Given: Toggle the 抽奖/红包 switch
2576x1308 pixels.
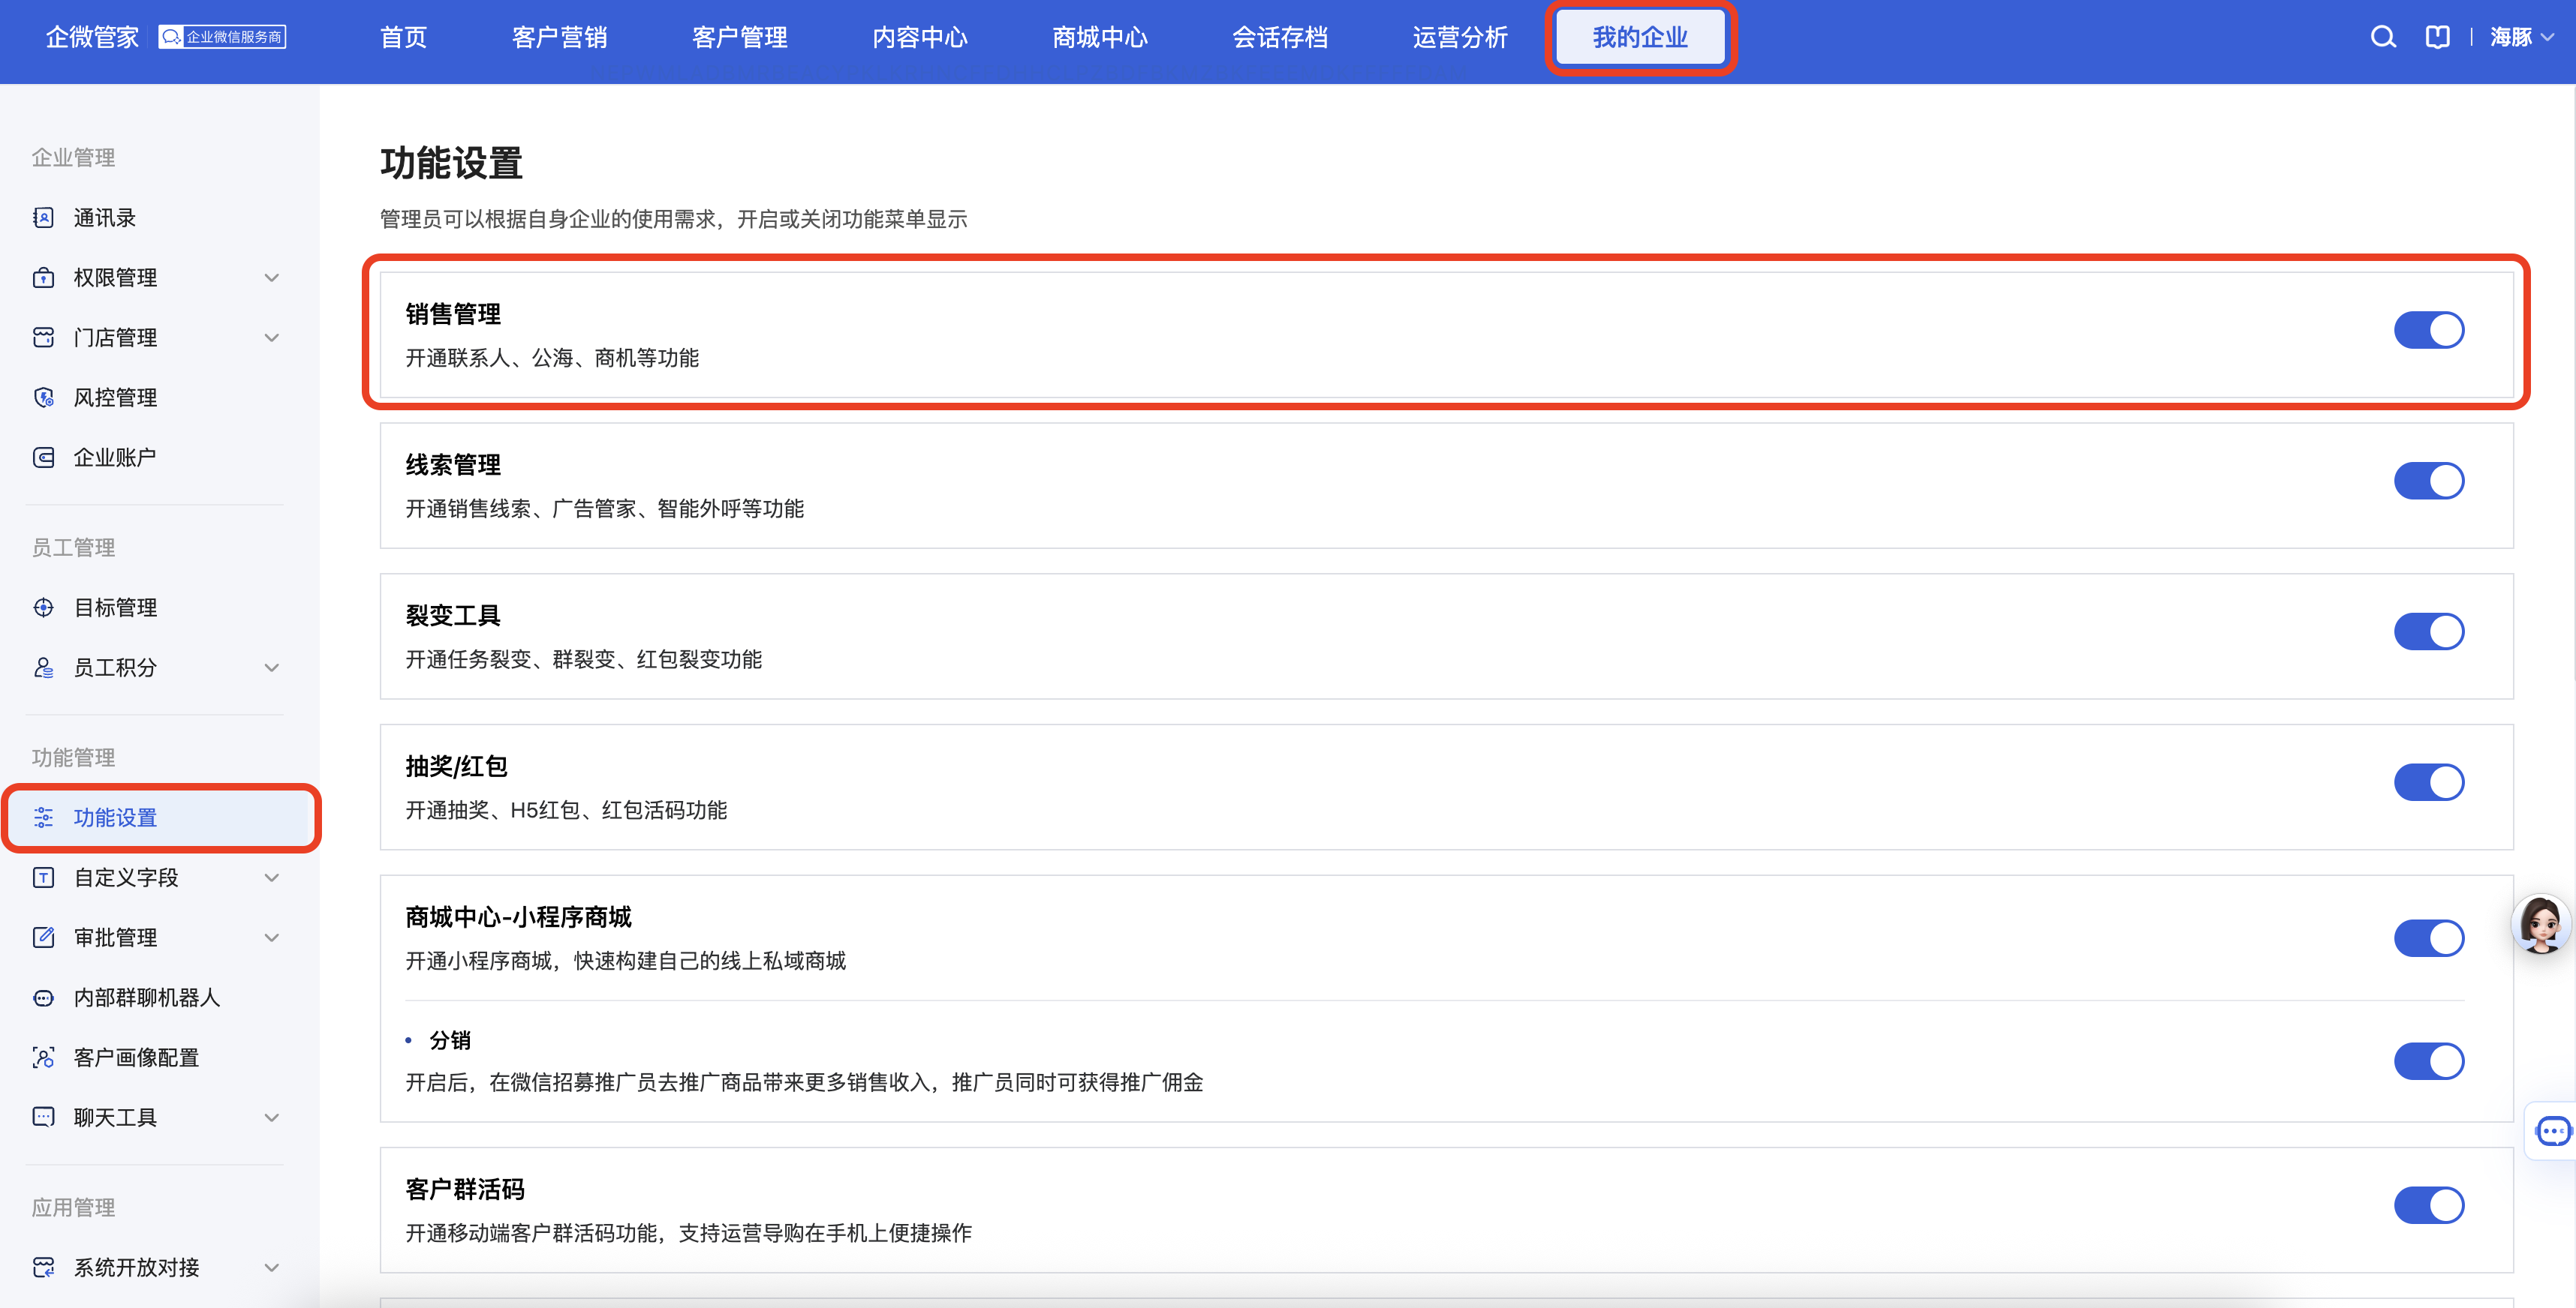Looking at the screenshot, I should tap(2429, 782).
